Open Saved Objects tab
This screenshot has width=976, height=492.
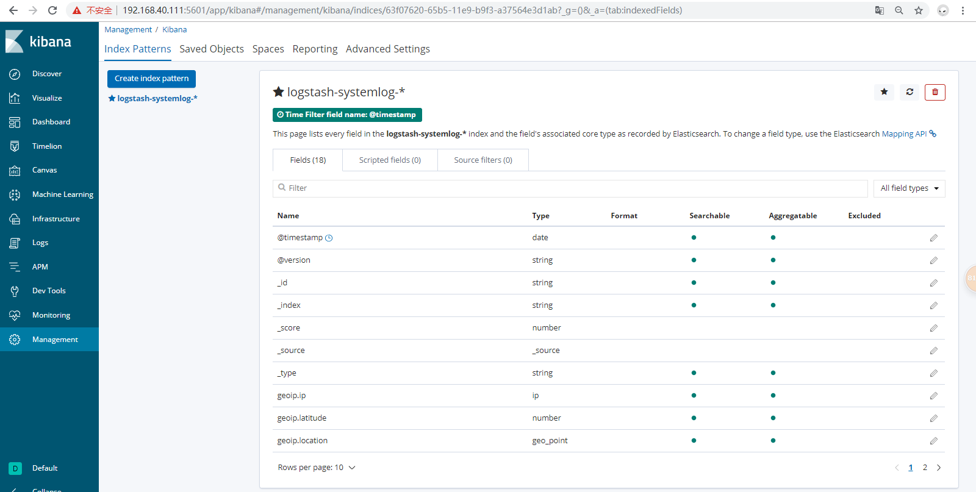(212, 49)
